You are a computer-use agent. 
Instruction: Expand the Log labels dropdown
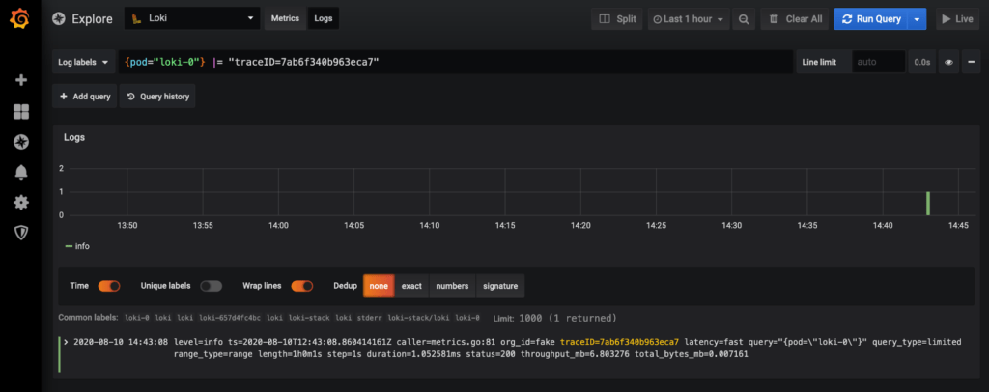(84, 62)
